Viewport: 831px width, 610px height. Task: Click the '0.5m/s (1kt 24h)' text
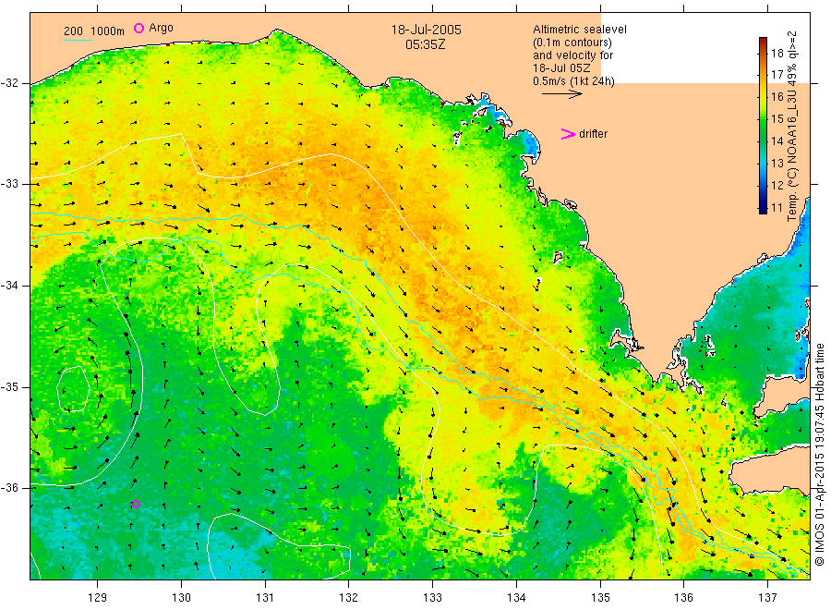(x=573, y=81)
